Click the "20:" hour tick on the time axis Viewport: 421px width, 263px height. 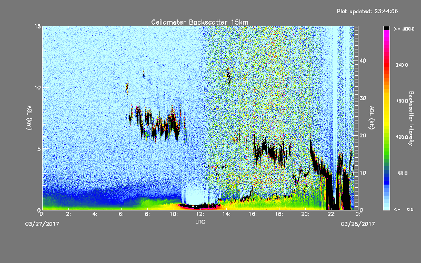305,214
